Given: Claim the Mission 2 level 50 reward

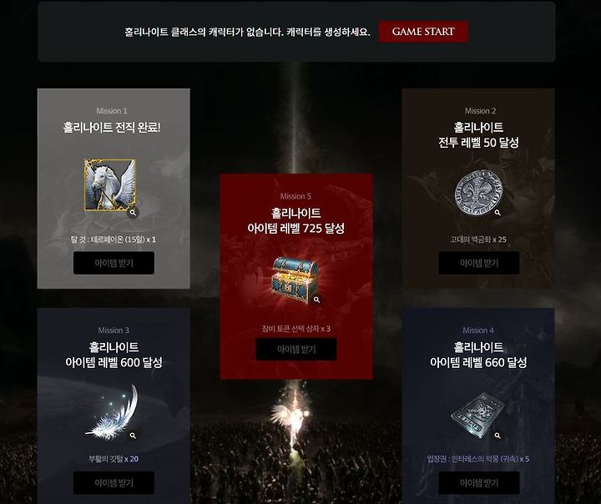Looking at the screenshot, I should click(x=479, y=263).
